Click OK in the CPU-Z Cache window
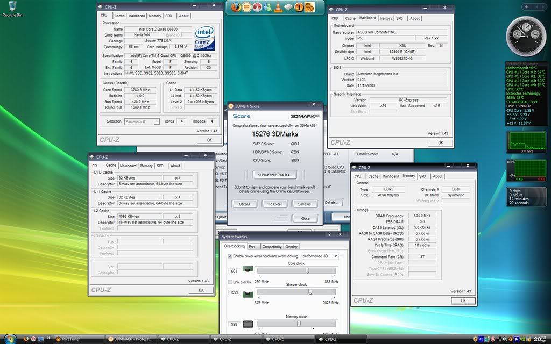 coord(201,290)
